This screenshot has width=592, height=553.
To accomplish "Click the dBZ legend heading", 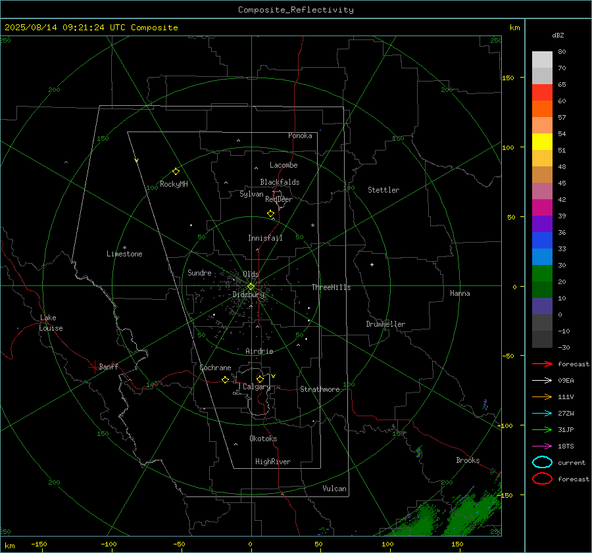I will point(558,35).
